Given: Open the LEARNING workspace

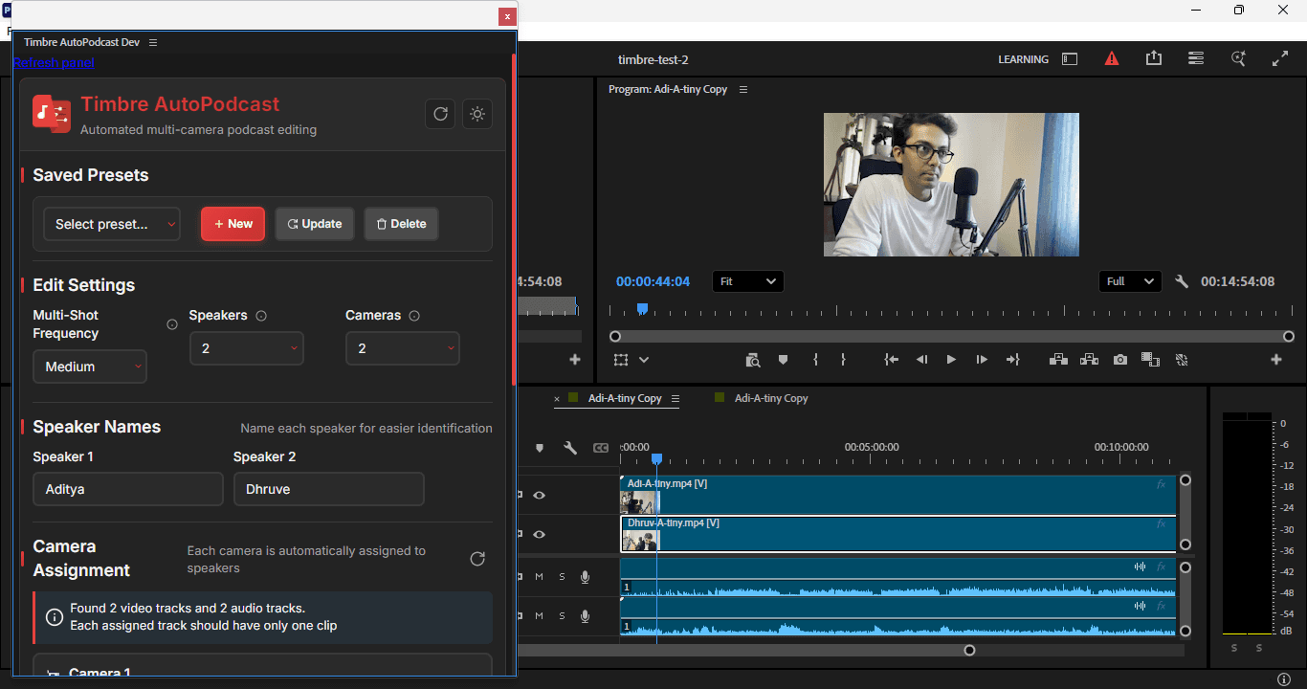Looking at the screenshot, I should 1023,59.
